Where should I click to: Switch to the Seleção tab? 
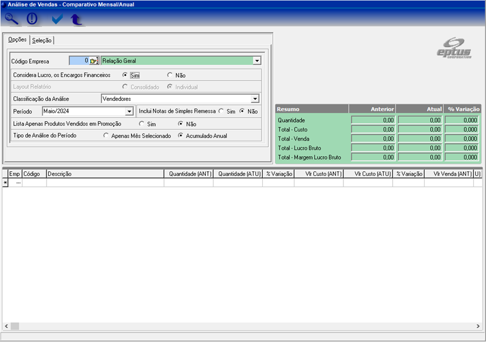42,40
